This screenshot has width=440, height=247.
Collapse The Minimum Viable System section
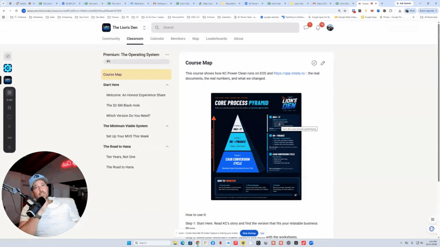click(167, 126)
